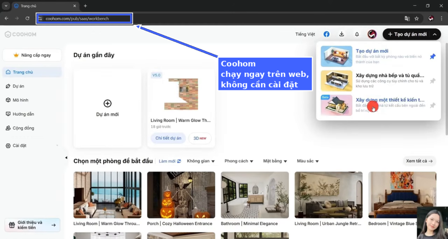Open a new browser tab with plus
Screen dimensions: 448x239
(x=85, y=6)
